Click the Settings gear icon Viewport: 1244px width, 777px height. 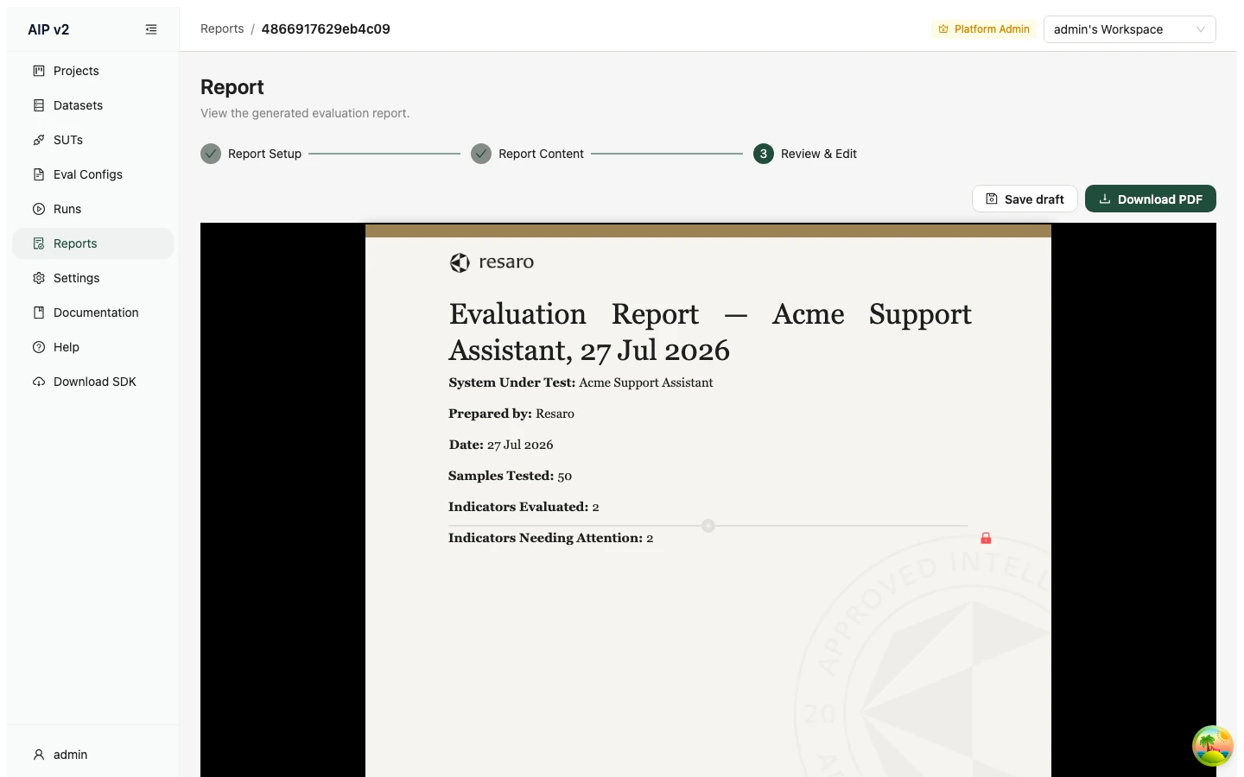39,278
